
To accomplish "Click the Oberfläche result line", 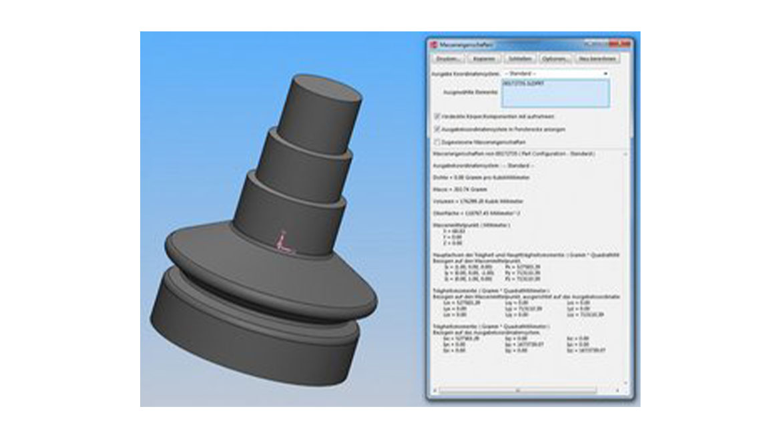I will [477, 213].
